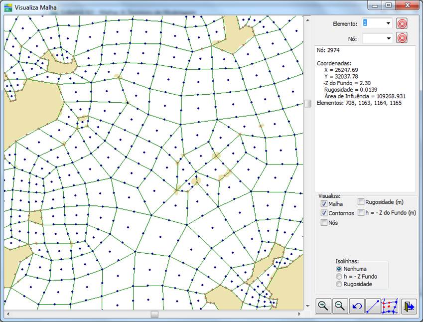Enable the Nós checkbox

tap(324, 223)
